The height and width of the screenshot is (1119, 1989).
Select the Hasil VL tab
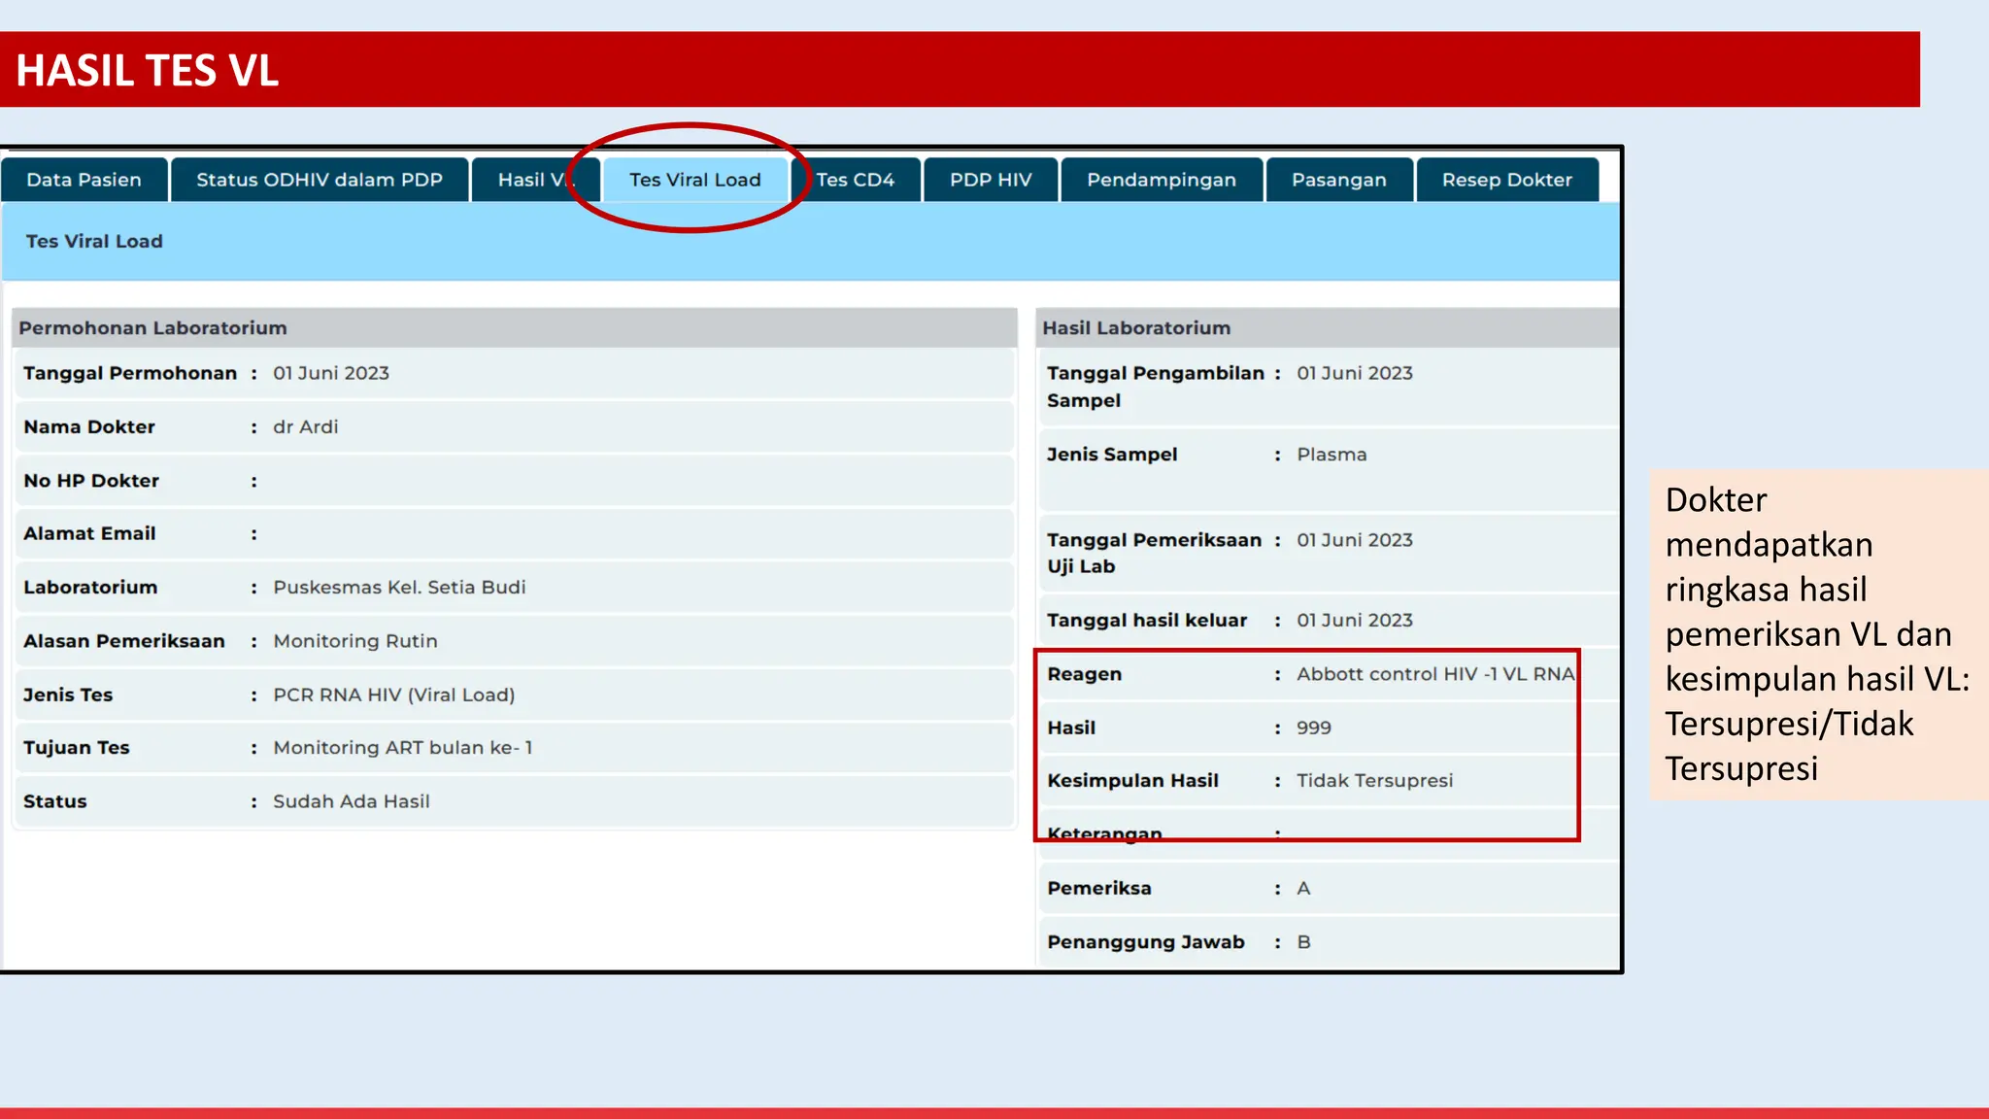pyautogui.click(x=527, y=180)
